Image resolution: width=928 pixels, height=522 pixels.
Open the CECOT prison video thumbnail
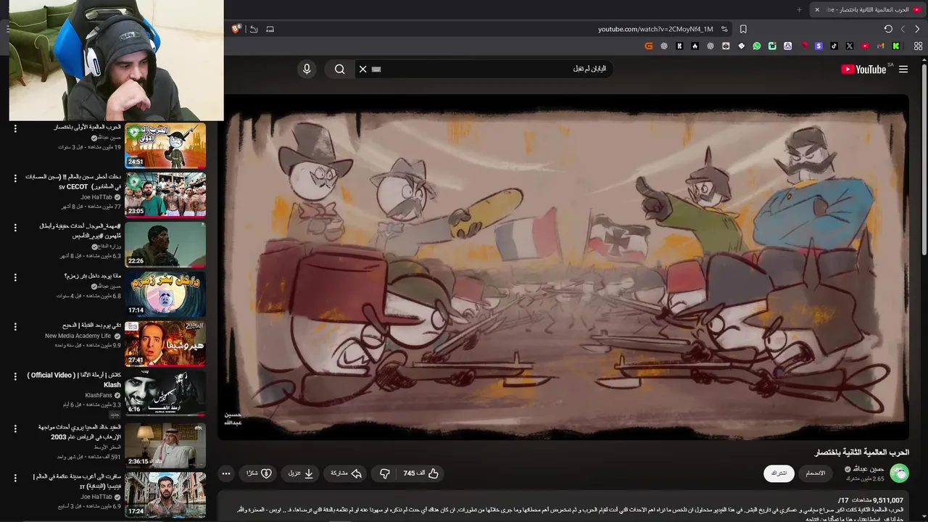click(165, 194)
